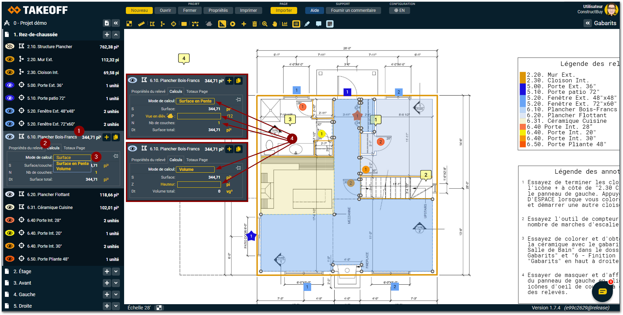Activate the zoom magnifier tool

pos(265,24)
